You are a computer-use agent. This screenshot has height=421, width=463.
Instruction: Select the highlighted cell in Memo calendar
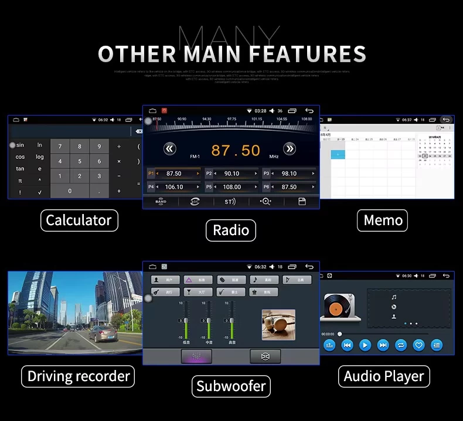tap(338, 154)
